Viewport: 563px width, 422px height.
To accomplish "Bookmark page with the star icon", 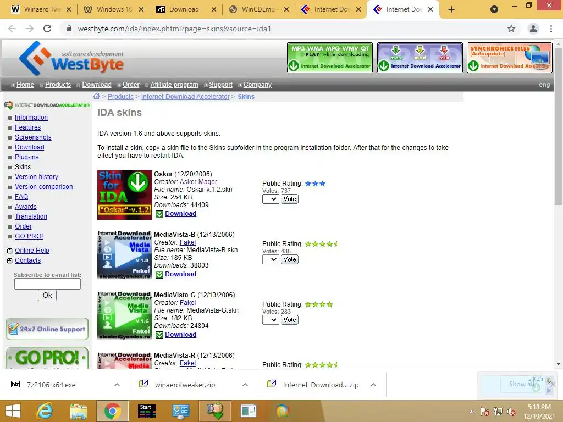I will coord(511,29).
